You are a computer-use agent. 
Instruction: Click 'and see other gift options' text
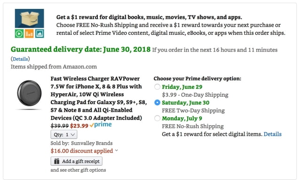coord(78,170)
